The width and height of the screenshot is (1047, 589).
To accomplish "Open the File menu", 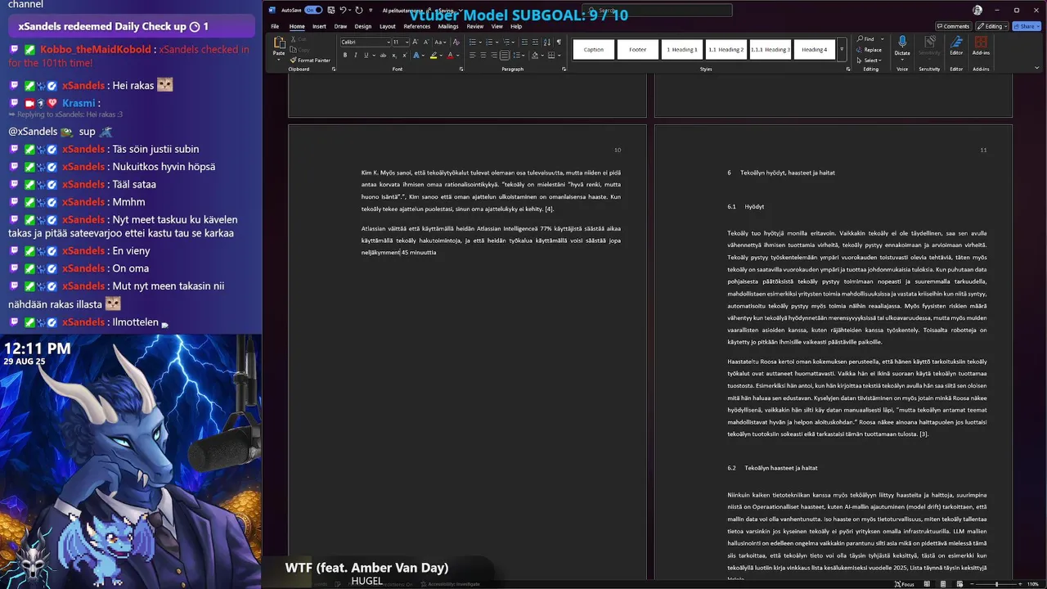I will (x=275, y=26).
